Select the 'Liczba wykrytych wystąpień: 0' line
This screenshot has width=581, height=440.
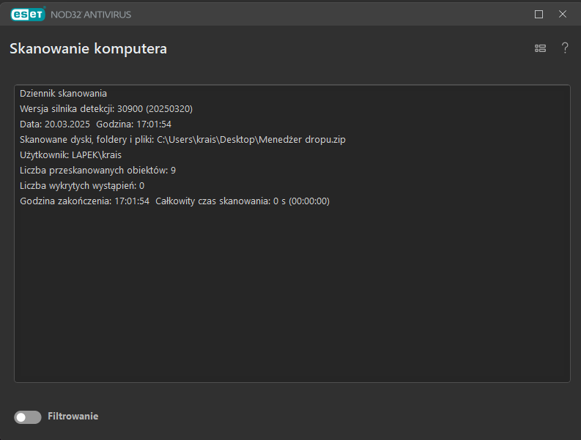coord(82,186)
